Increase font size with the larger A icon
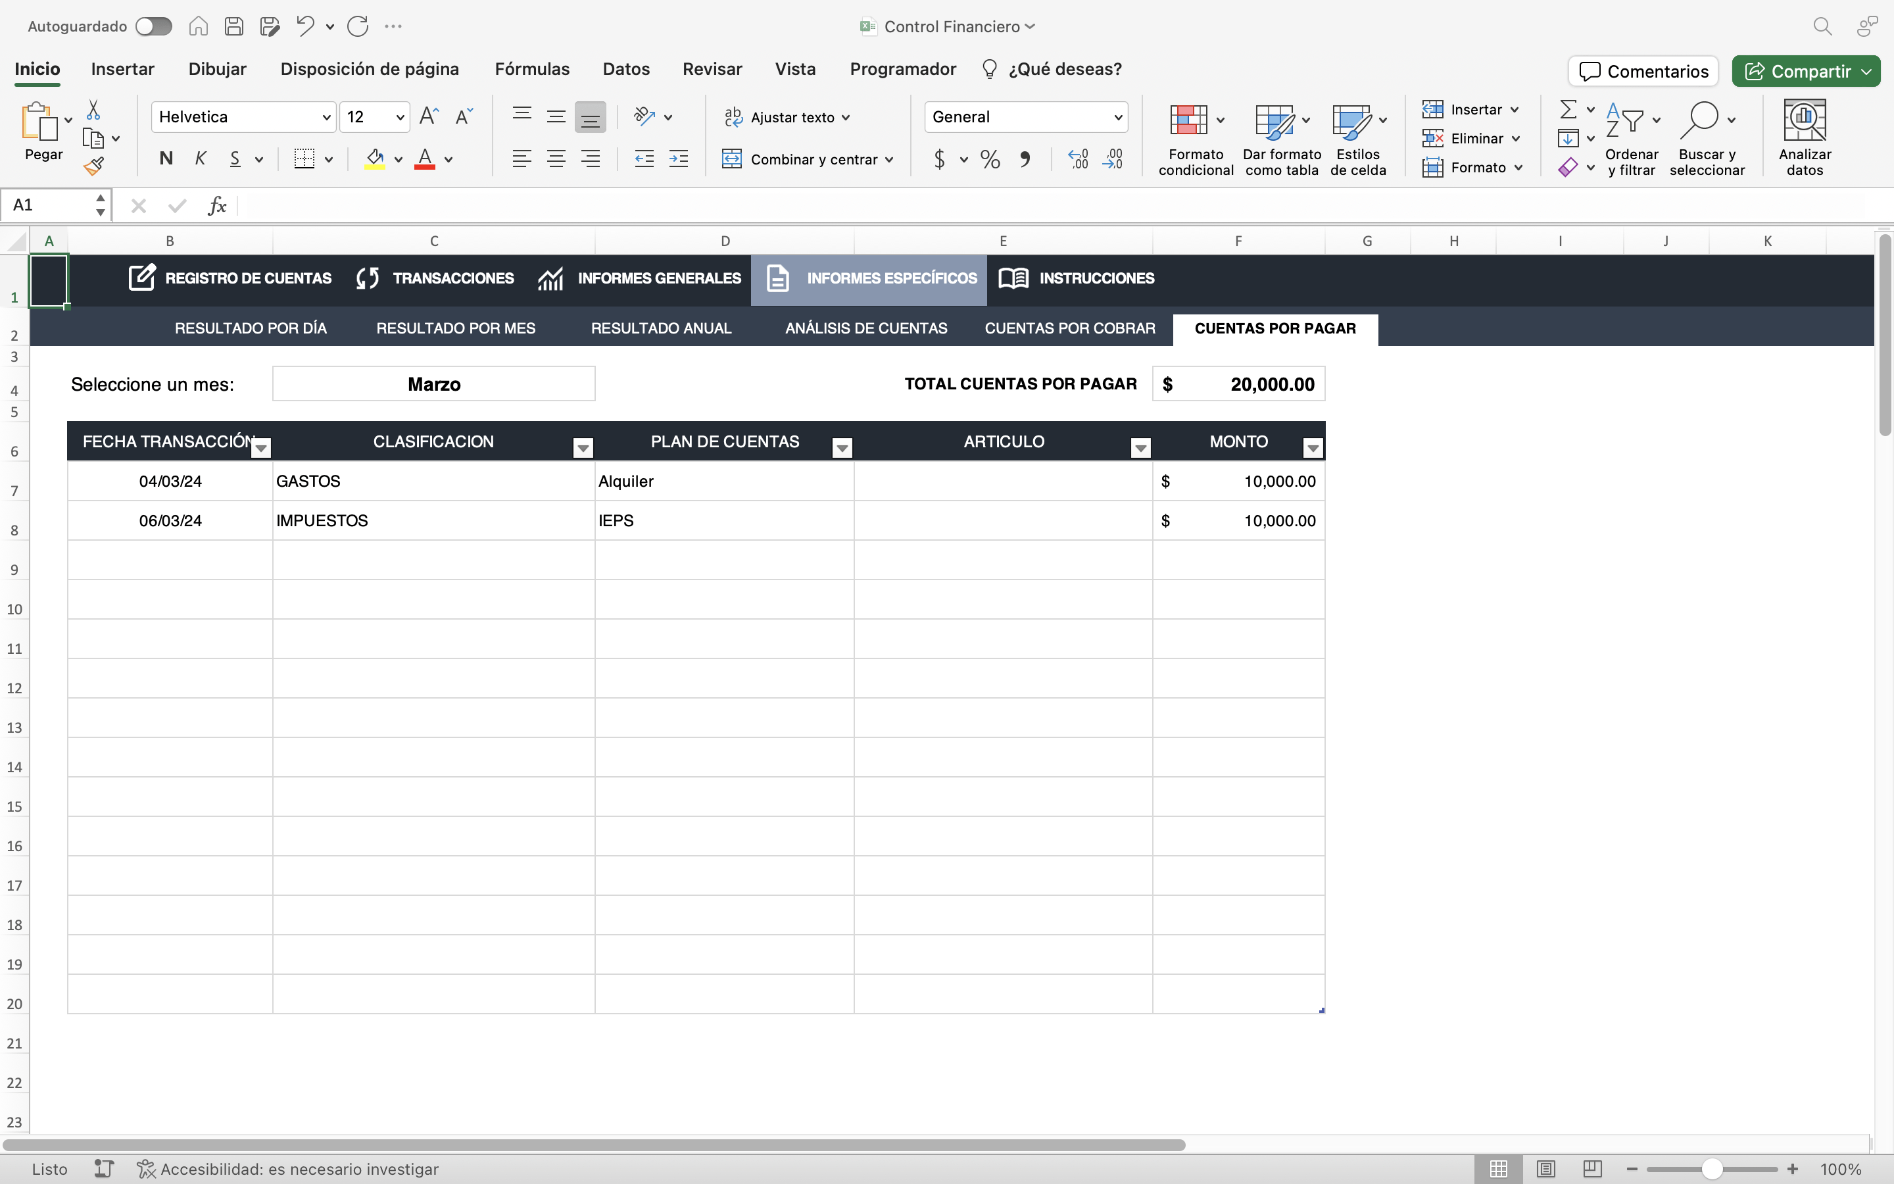 coord(429,116)
